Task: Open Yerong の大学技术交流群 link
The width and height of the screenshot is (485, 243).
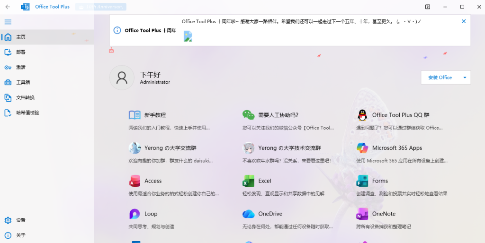Action: [x=289, y=148]
